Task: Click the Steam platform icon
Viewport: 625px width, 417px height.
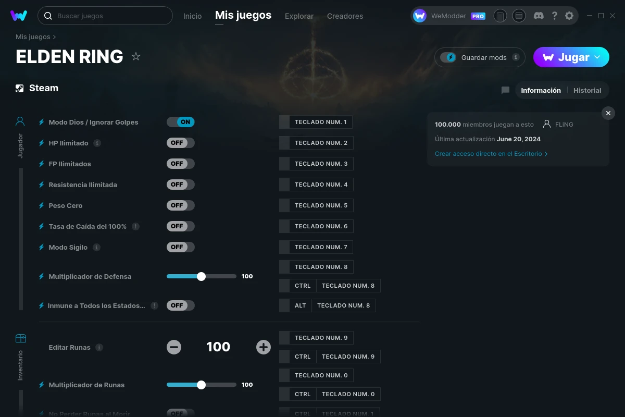Action: click(20, 88)
